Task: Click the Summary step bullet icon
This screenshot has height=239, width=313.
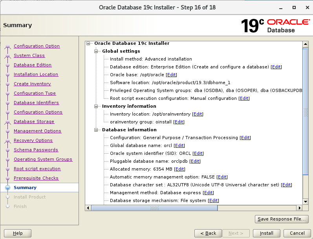Action: (7, 188)
